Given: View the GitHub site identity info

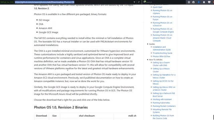Looking at the screenshot, I should pyautogui.click(x=7, y=2).
